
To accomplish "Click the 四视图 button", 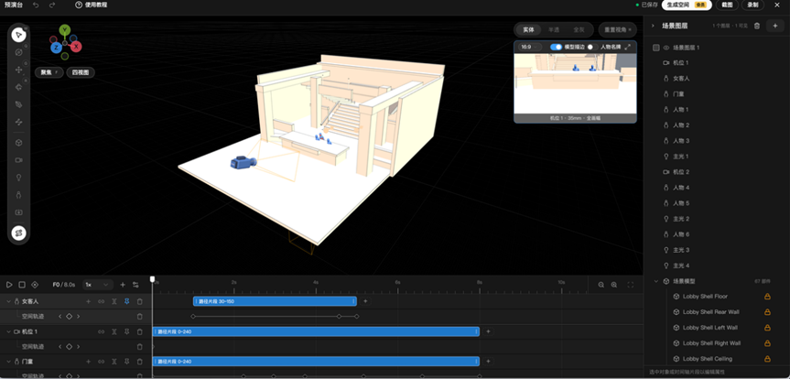I will (x=81, y=72).
